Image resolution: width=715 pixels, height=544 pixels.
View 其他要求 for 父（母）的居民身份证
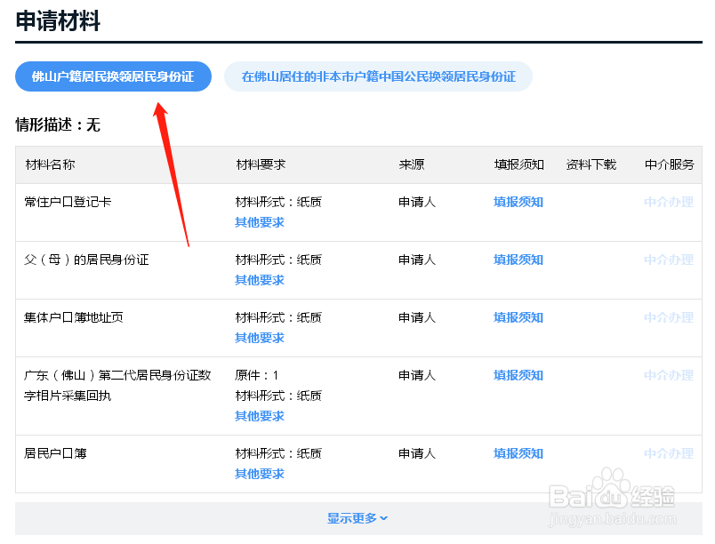pyautogui.click(x=259, y=280)
